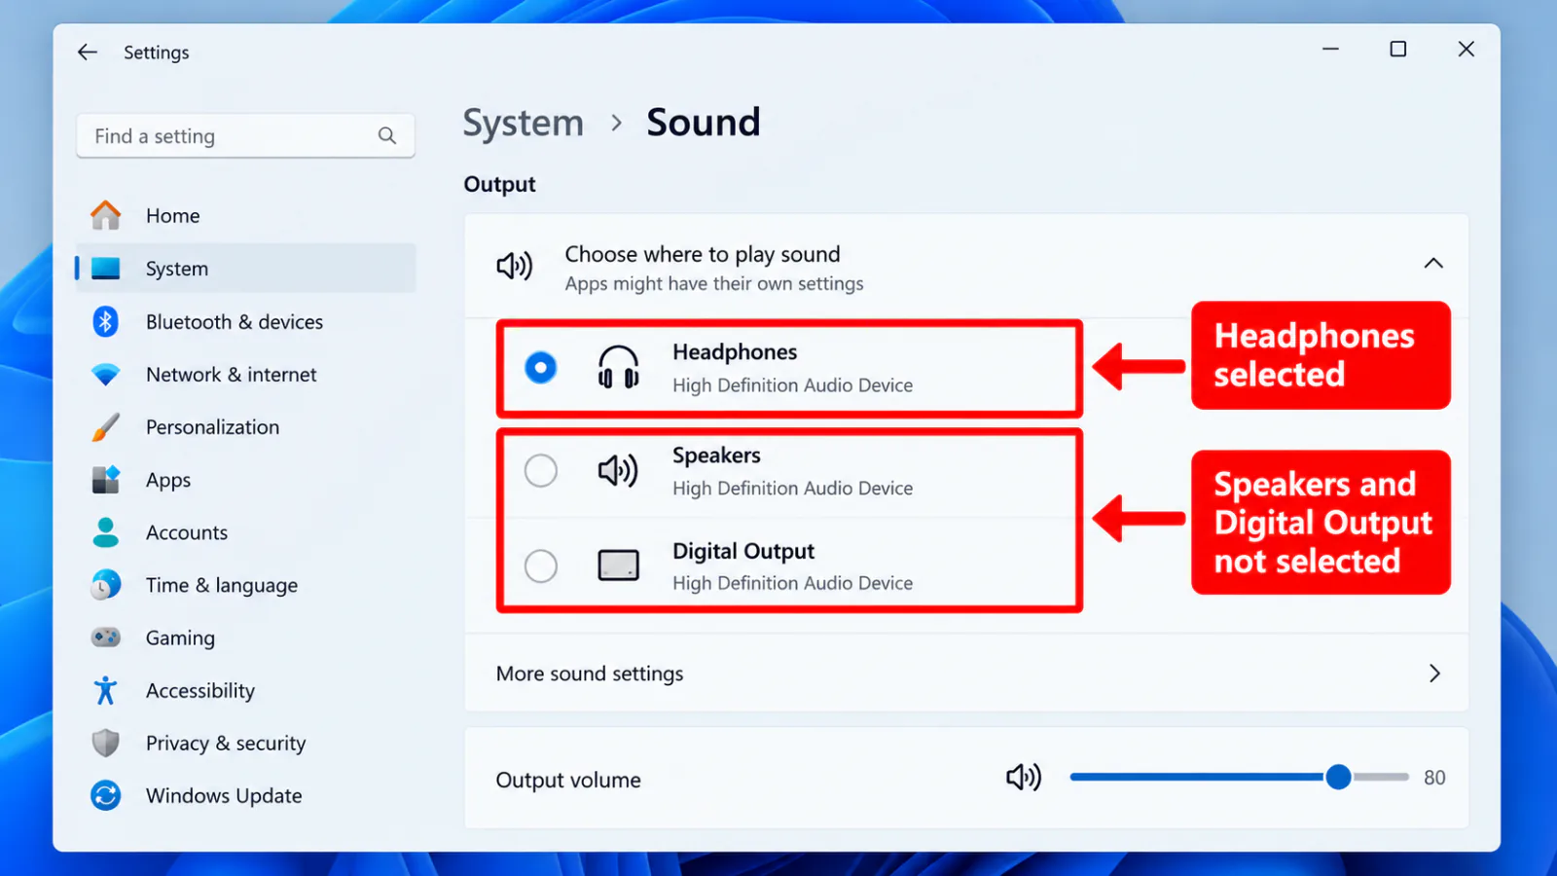The image size is (1557, 876).
Task: Click the Find a setting search box
Action: (x=246, y=136)
